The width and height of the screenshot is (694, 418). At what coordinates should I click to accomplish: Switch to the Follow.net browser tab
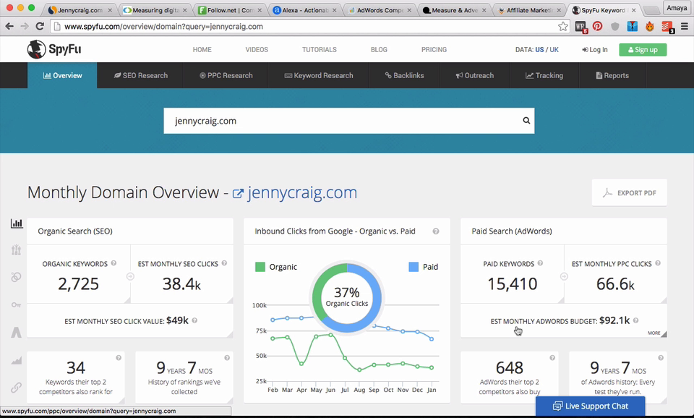click(x=229, y=9)
